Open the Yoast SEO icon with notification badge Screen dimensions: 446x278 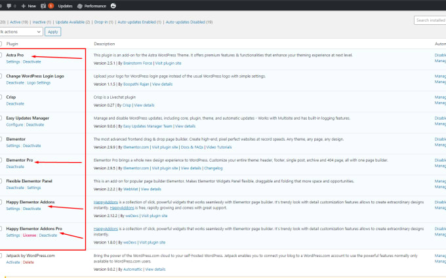point(43,6)
